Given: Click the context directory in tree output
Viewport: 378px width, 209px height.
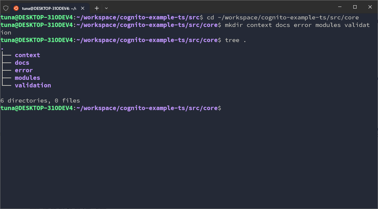Looking at the screenshot, I should point(27,55).
